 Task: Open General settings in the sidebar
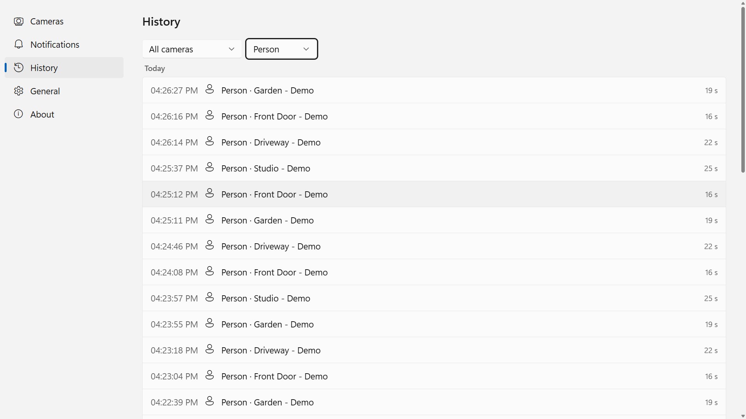(64, 91)
